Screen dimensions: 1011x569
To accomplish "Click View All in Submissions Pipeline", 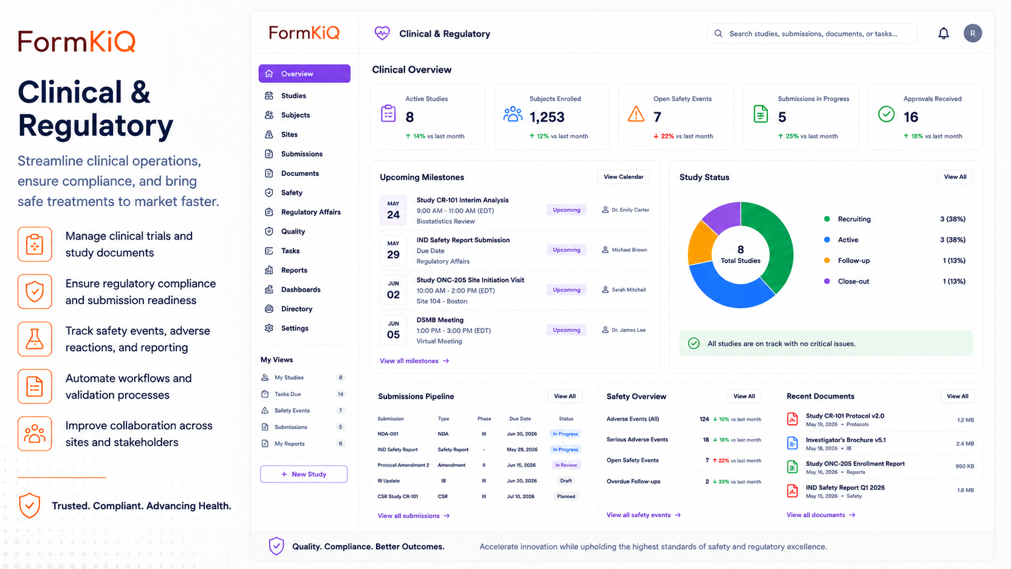I will 565,396.
